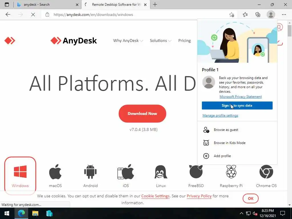Image resolution: width=292 pixels, height=219 pixels.
Task: Open Settings and more ellipsis menu
Action: click(x=284, y=15)
